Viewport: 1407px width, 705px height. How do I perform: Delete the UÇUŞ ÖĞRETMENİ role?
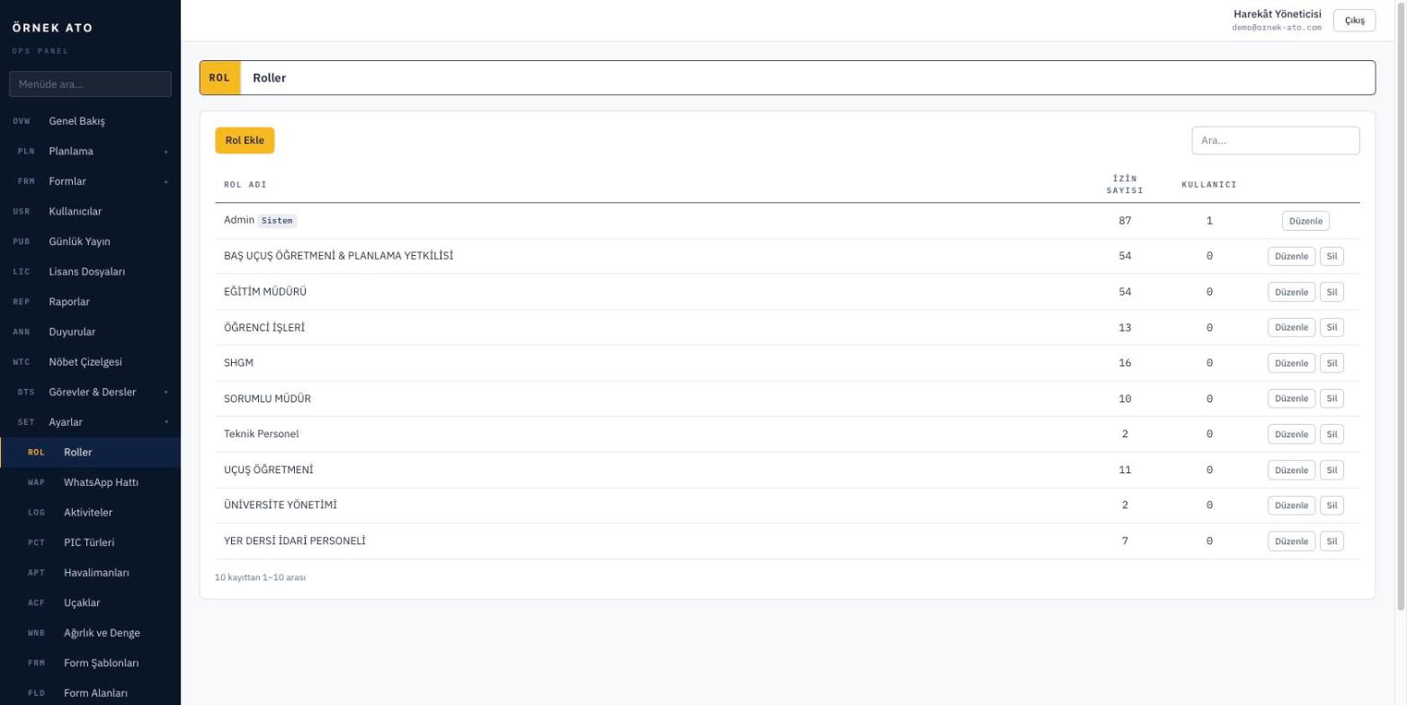click(1331, 470)
